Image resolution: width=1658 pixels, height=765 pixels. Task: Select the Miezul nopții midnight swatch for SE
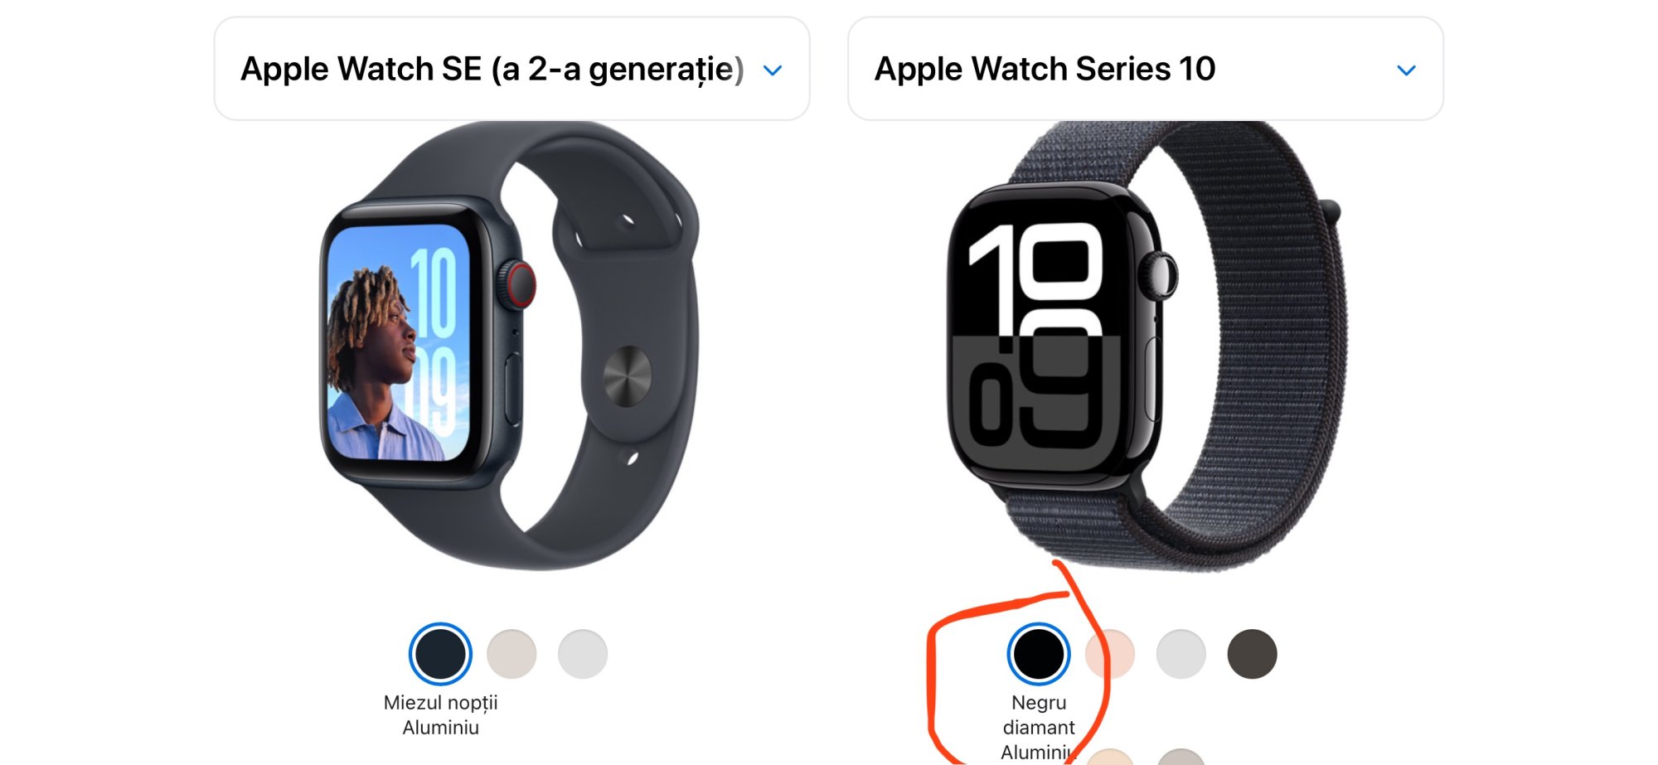(440, 653)
